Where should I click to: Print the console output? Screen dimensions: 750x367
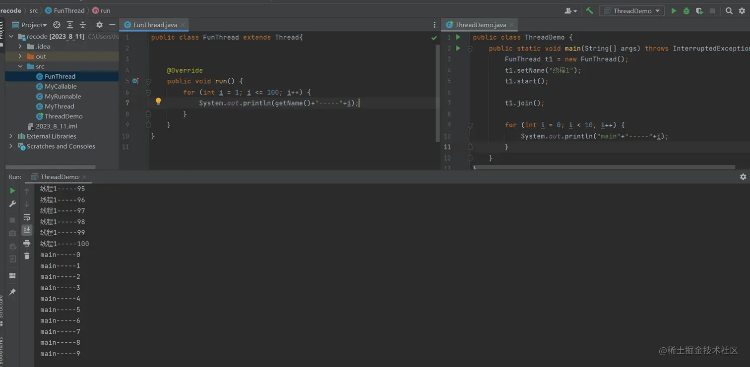pyautogui.click(x=27, y=243)
